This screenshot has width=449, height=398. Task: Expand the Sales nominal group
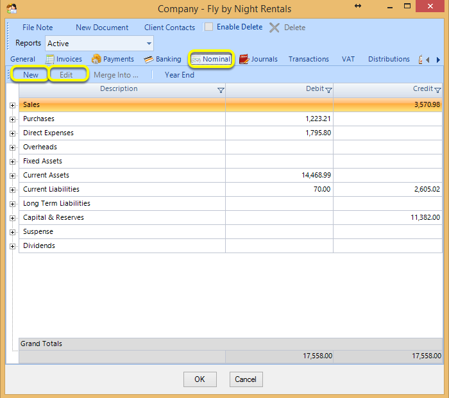point(12,105)
